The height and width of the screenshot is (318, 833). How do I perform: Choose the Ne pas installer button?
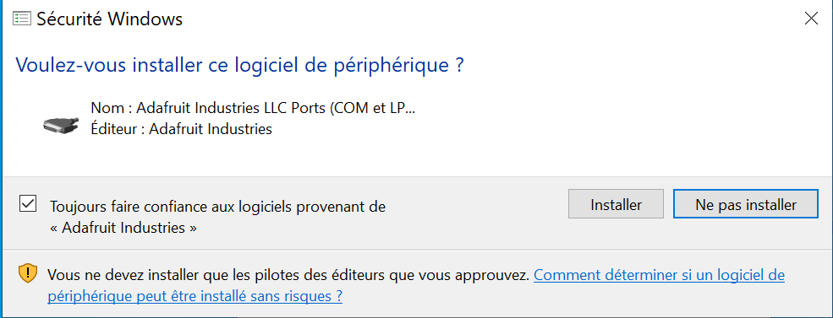745,204
